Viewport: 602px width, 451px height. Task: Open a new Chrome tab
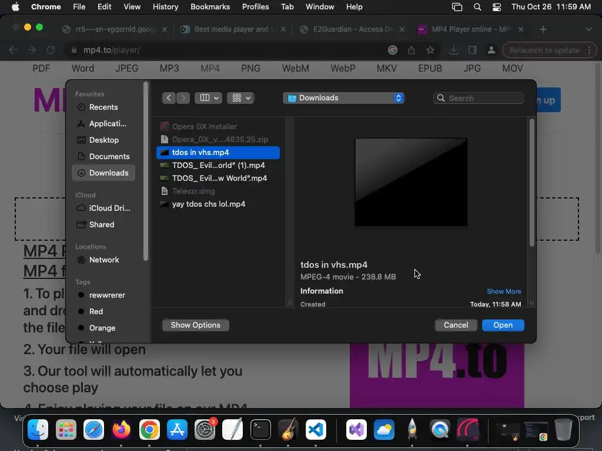pyautogui.click(x=543, y=29)
